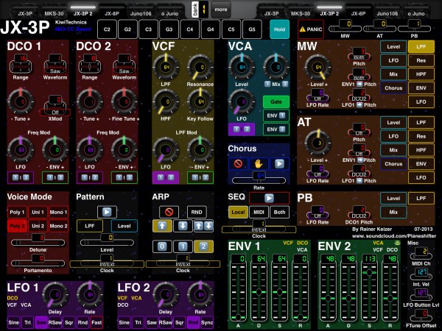Select VCA ENV 2 mode
Viewport: 442px width, 331px height.
(276, 129)
